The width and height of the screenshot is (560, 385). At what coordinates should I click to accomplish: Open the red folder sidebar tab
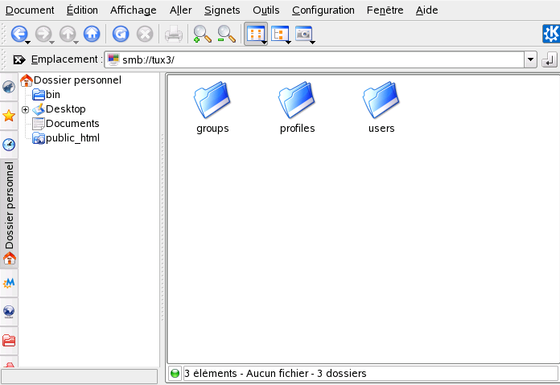9,341
